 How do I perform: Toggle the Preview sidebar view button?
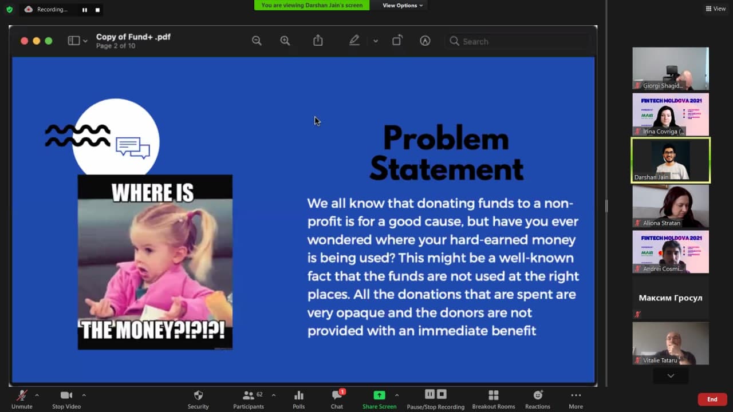click(x=74, y=41)
